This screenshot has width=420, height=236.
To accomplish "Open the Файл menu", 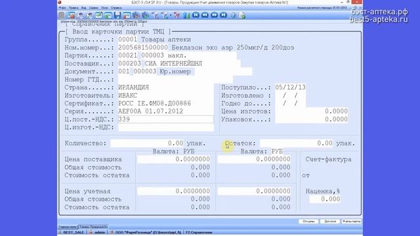I will [x=62, y=8].
